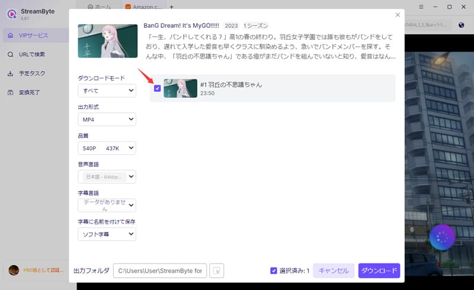474x290 pixels.
Task: Expand the 品質 dropdown showing 540P 437K
Action: 107,148
